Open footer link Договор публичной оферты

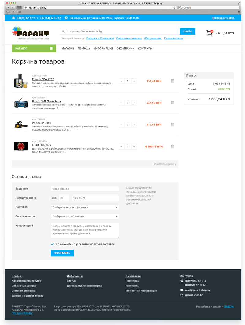click(84, 286)
